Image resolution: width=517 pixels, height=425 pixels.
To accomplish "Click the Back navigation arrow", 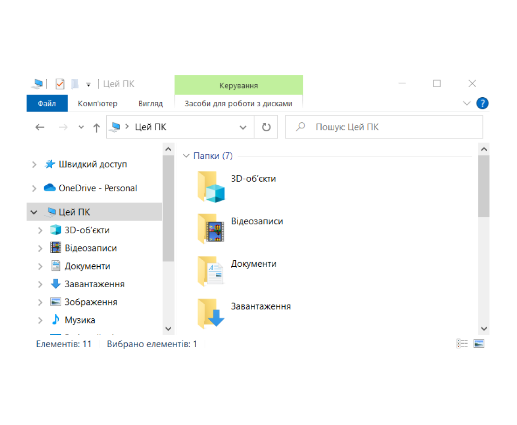I will (x=40, y=128).
